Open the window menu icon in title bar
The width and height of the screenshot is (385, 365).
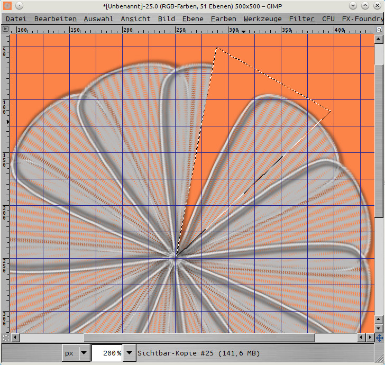click(x=6, y=5)
